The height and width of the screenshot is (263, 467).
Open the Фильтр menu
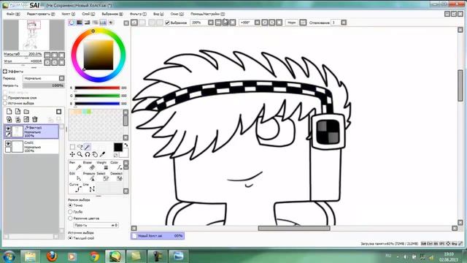click(138, 14)
